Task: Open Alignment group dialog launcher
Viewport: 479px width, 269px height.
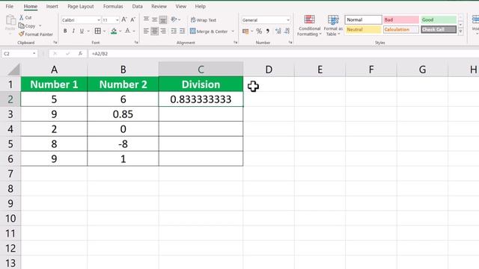Action: pyautogui.click(x=236, y=43)
